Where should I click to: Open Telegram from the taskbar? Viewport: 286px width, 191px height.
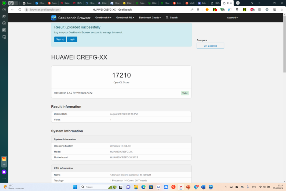coord(196,187)
